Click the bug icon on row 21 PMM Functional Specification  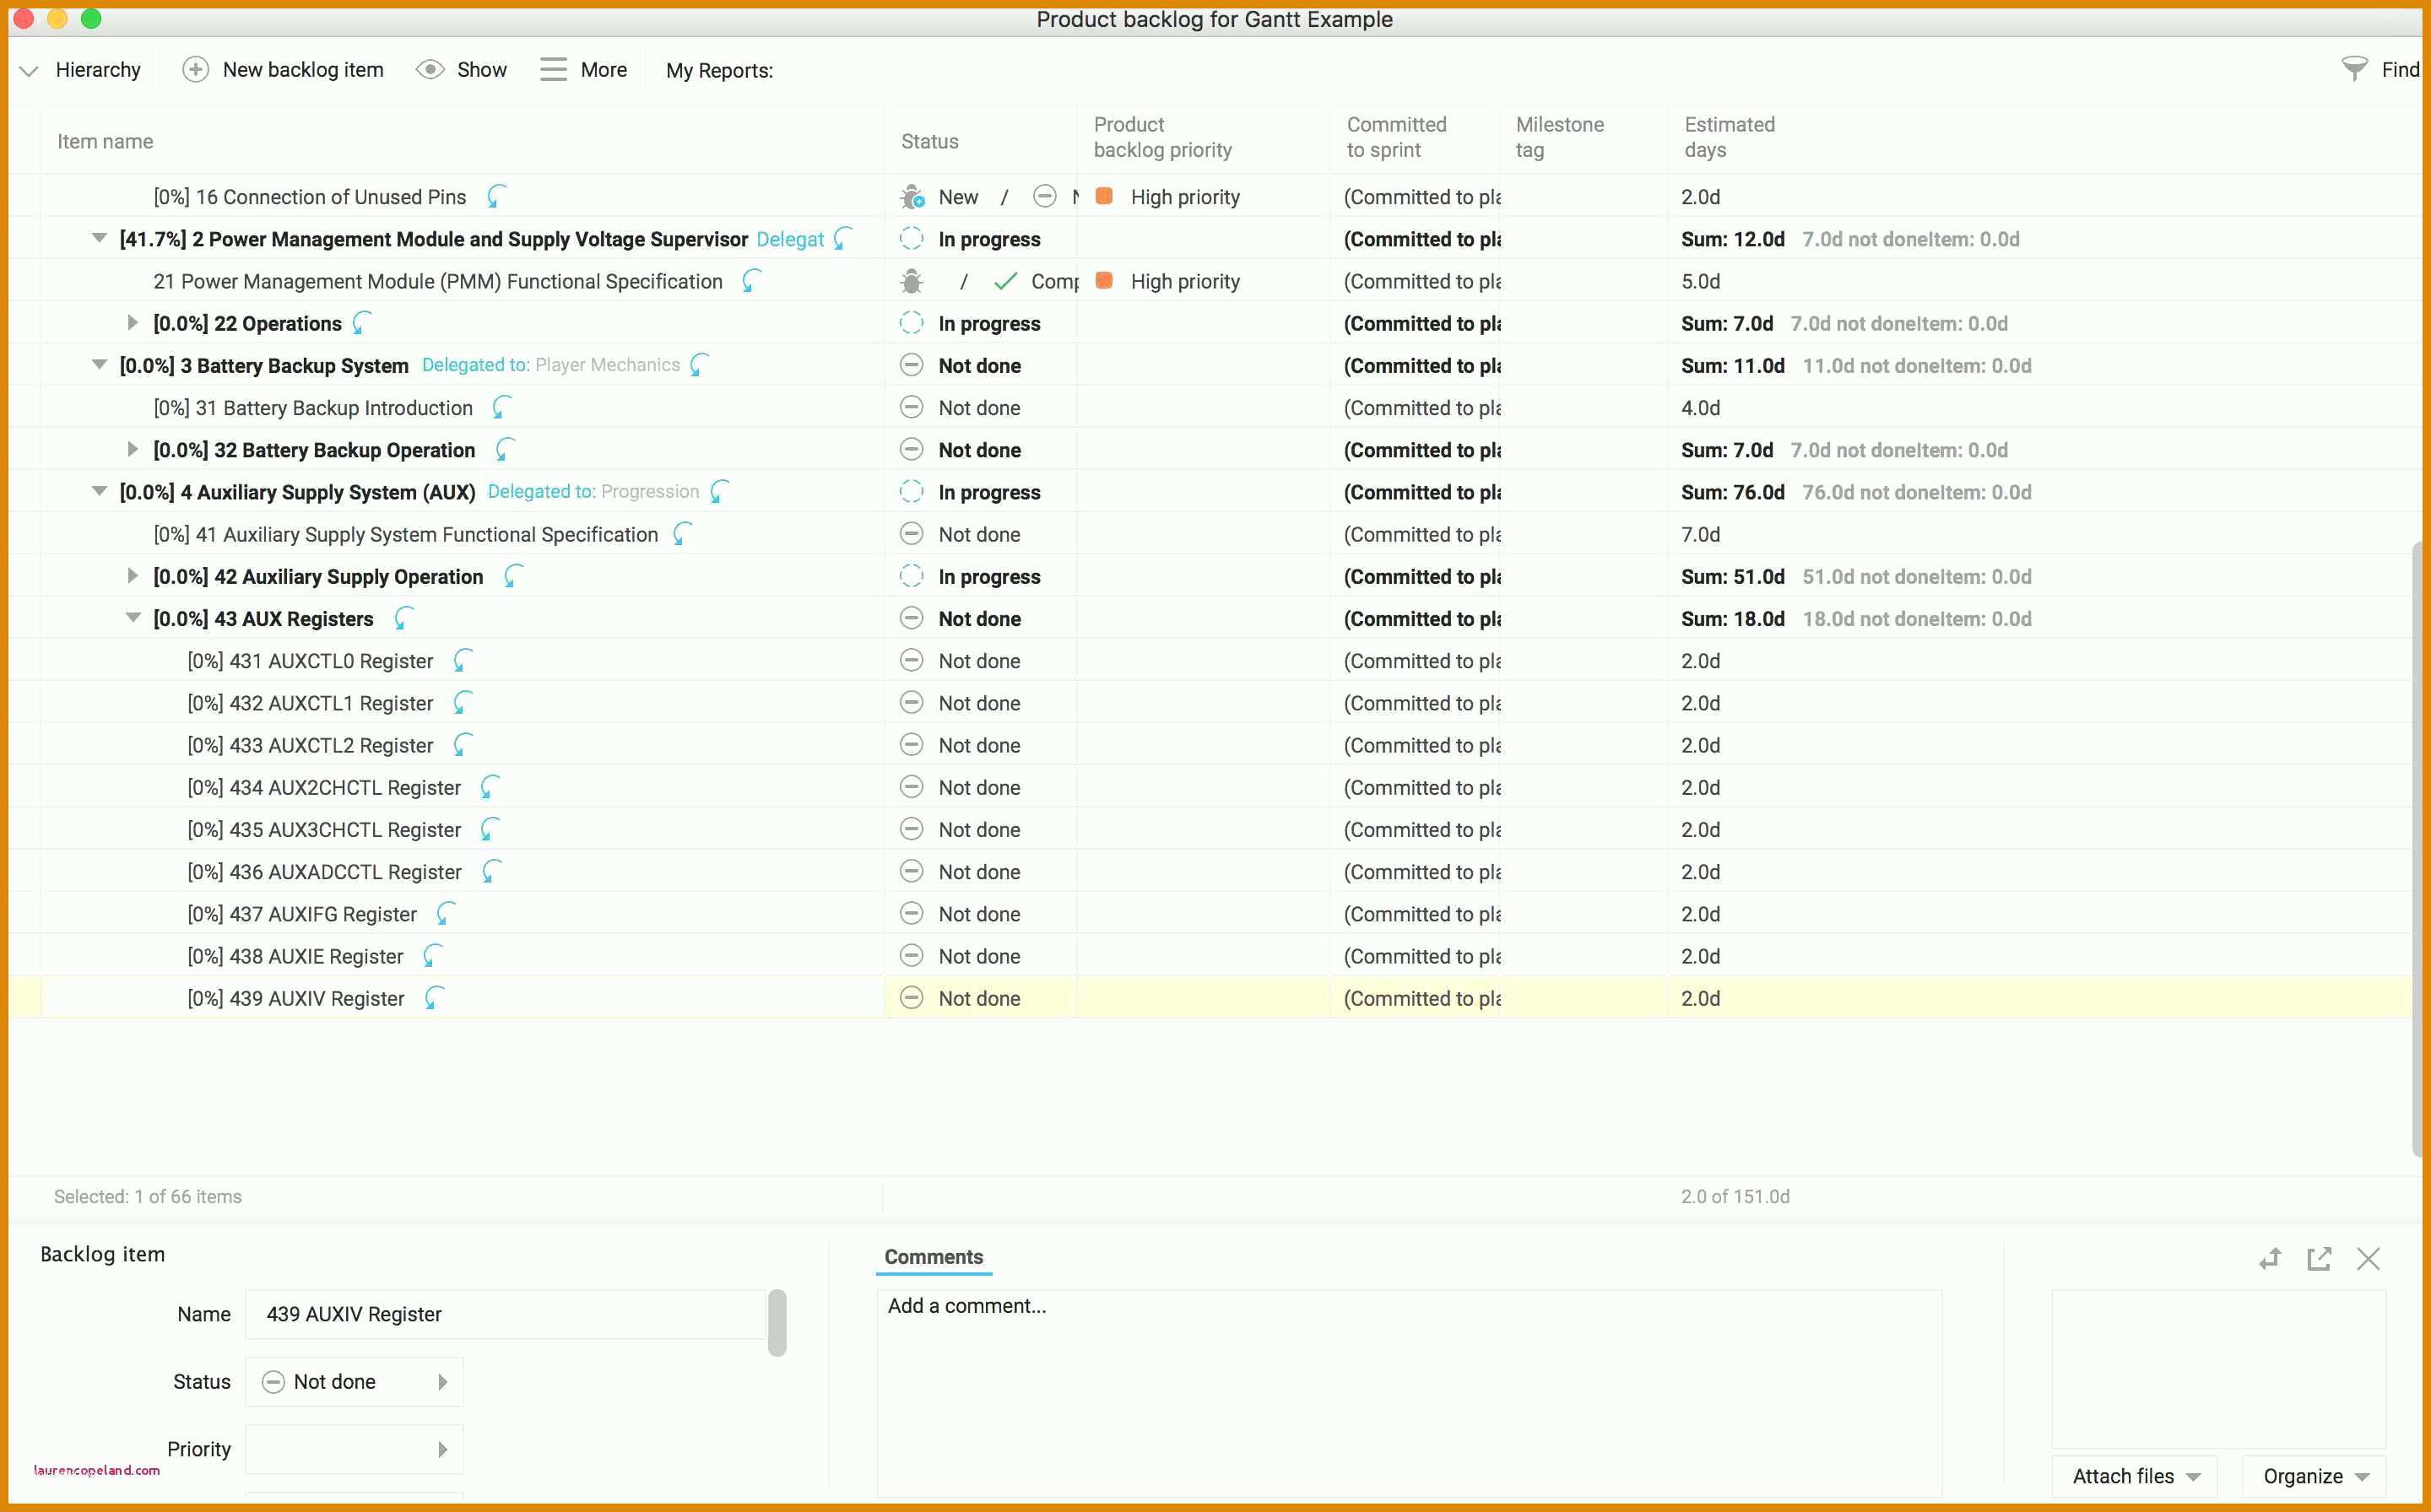(x=912, y=281)
